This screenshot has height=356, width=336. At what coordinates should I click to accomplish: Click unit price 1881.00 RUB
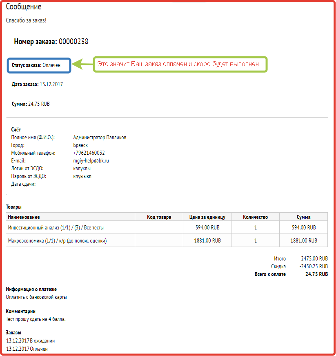click(207, 240)
